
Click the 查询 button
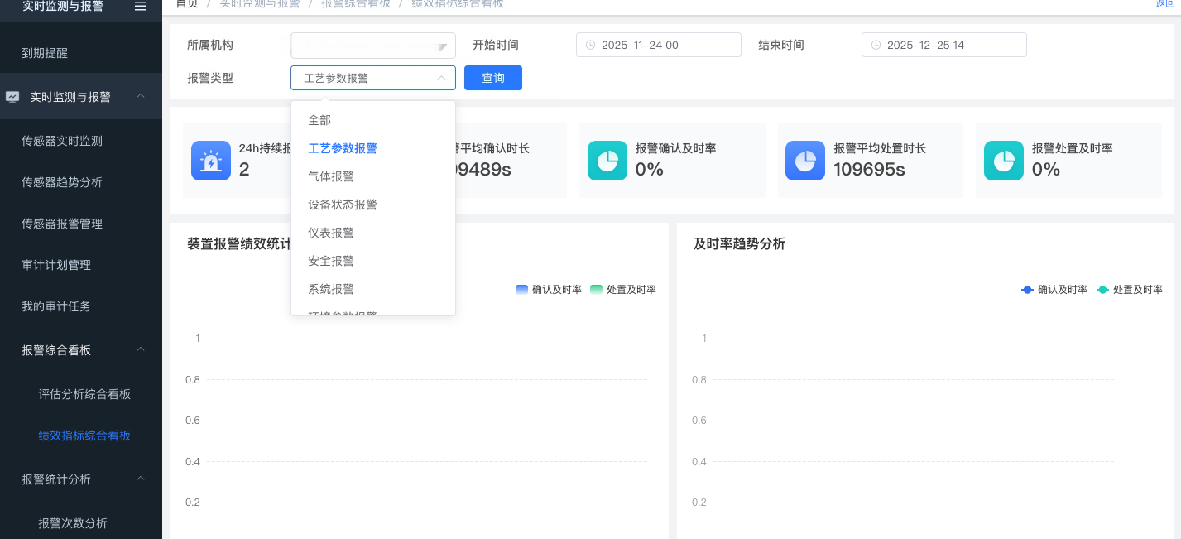pyautogui.click(x=492, y=78)
